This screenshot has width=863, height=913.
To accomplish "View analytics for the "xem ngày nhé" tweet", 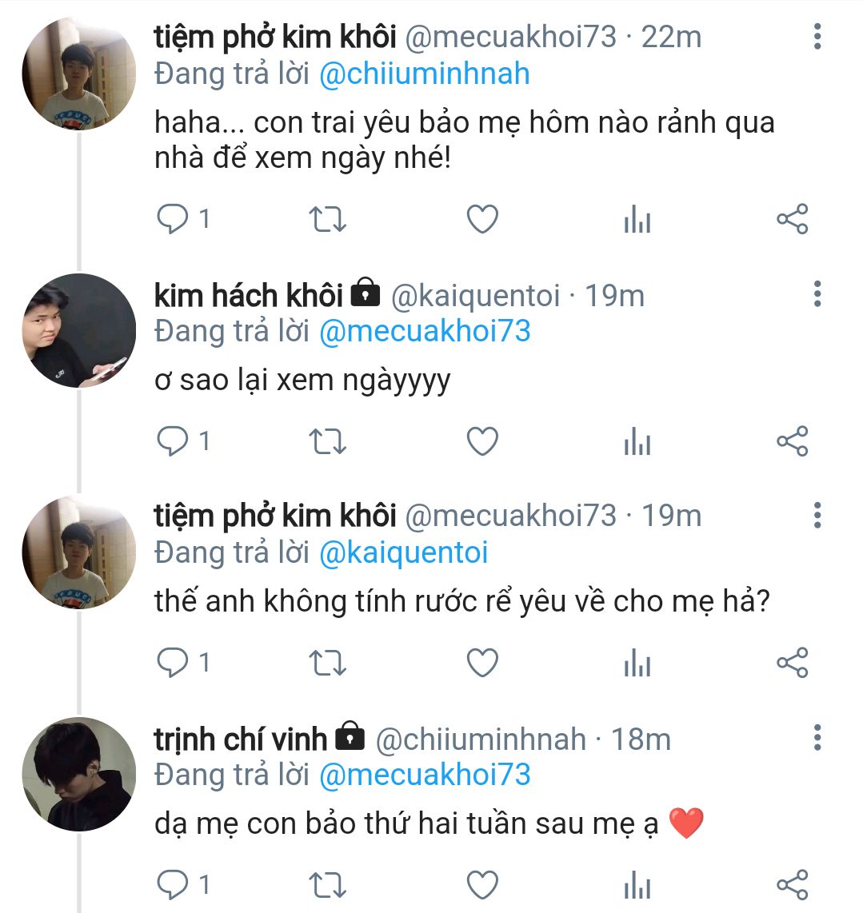I will point(637,219).
